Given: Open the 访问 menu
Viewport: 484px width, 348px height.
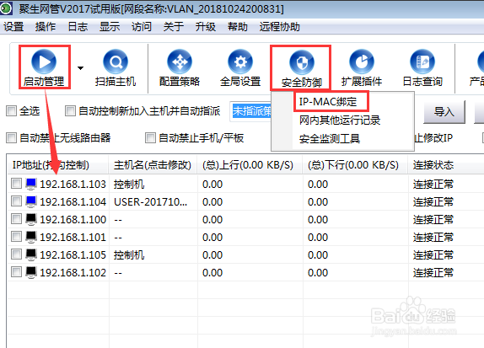Looking at the screenshot, I should [142, 27].
